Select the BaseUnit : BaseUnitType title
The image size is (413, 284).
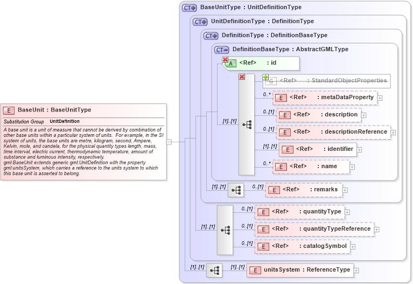[x=54, y=110]
